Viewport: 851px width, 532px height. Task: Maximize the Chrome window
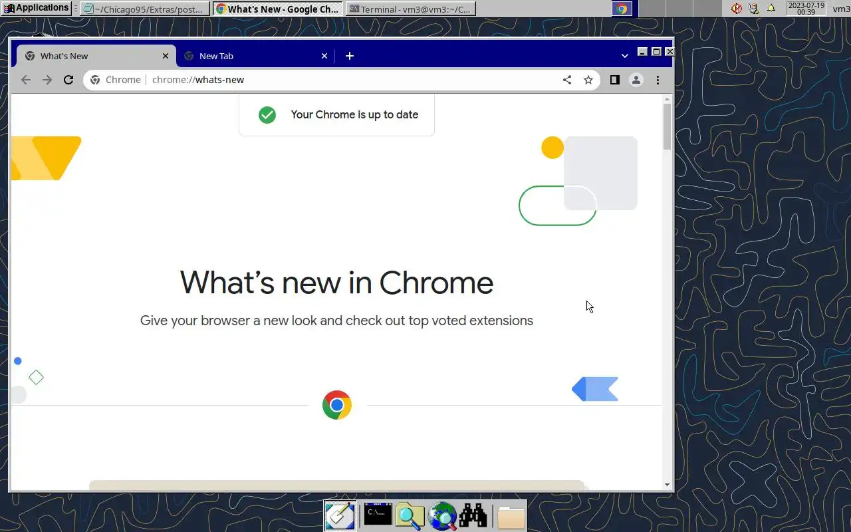pos(656,52)
